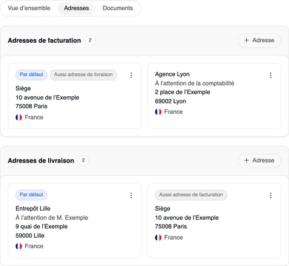Click 'Agence Lyon' address name
The image size is (289, 266).
pos(172,74)
